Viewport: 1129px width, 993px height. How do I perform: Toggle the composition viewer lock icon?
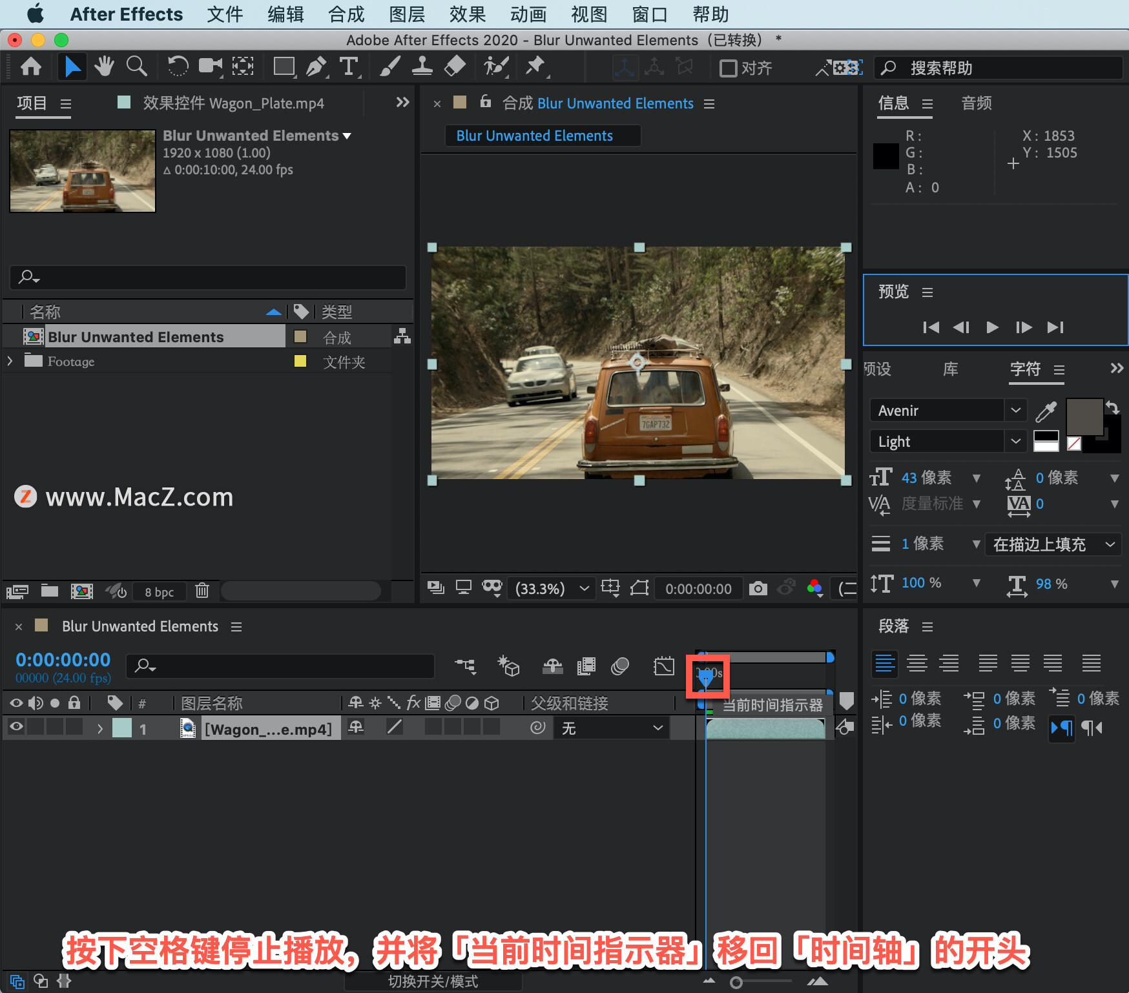pyautogui.click(x=486, y=102)
